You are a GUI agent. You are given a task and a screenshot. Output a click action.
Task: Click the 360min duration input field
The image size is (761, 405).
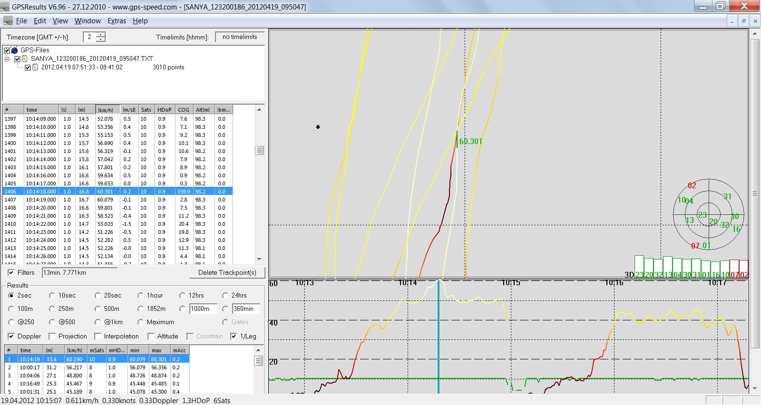tap(246, 309)
